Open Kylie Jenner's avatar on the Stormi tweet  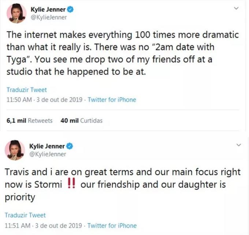(x=15, y=150)
